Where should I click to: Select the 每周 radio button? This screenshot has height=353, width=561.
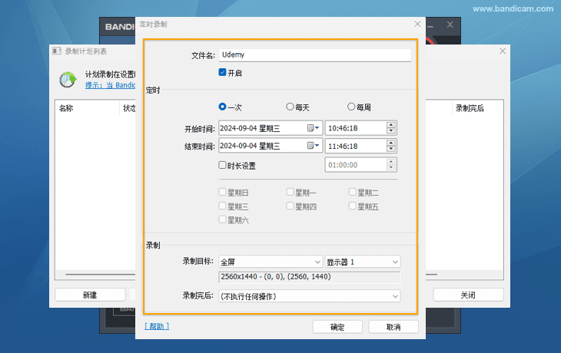tap(351, 107)
